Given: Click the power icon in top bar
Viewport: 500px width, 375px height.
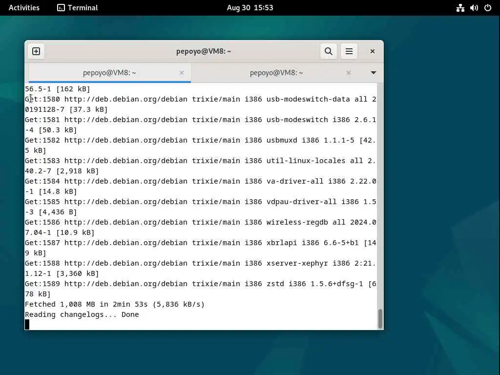Looking at the screenshot, I should click(488, 8).
